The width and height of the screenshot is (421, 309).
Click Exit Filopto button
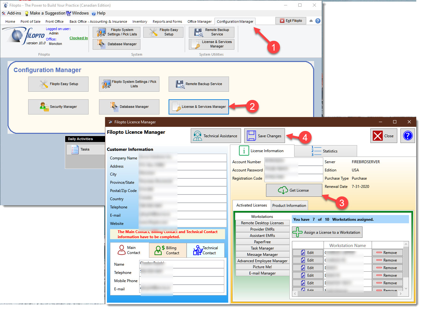click(x=291, y=21)
